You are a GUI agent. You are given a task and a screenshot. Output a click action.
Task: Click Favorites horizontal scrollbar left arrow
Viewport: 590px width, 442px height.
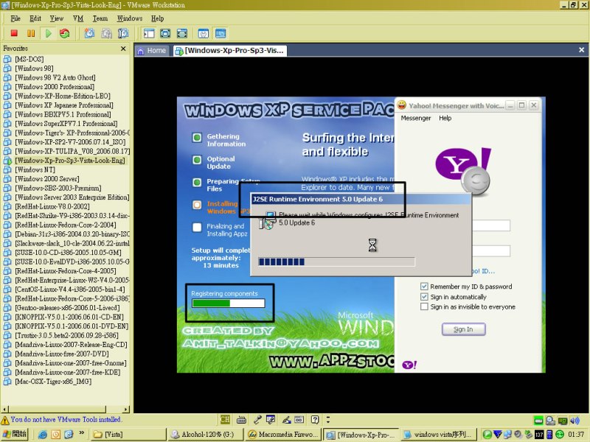[x=4, y=409]
